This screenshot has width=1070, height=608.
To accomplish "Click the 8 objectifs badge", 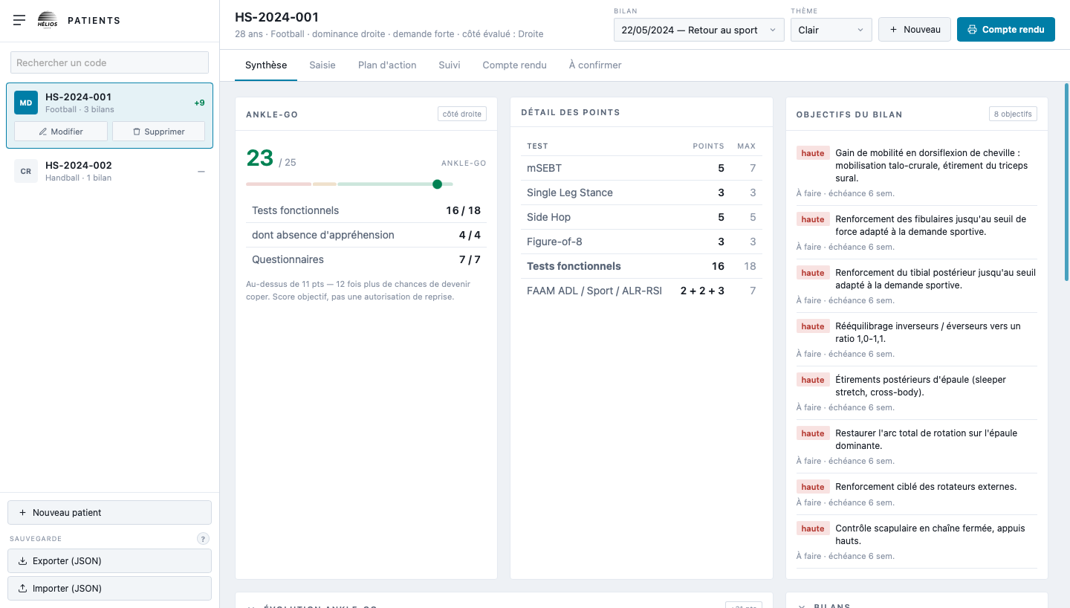I will [1013, 114].
